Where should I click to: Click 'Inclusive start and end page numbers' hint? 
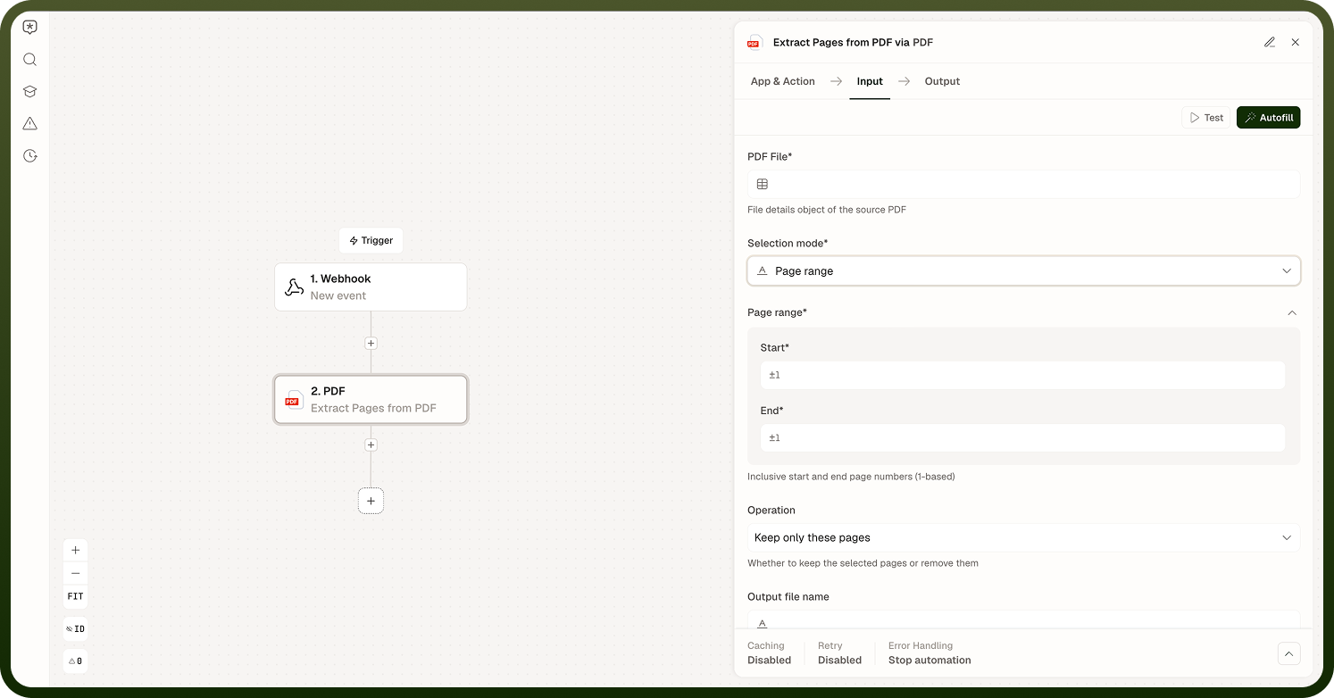pyautogui.click(x=851, y=477)
